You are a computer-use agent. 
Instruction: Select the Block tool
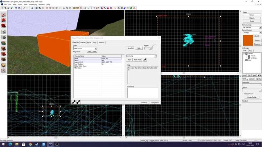(x=4, y=37)
